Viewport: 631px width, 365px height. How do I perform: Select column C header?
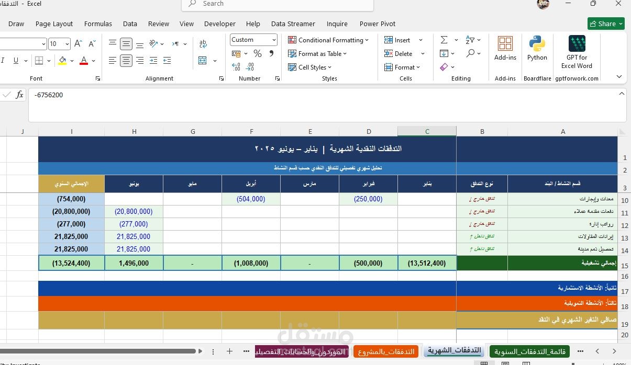pos(427,131)
